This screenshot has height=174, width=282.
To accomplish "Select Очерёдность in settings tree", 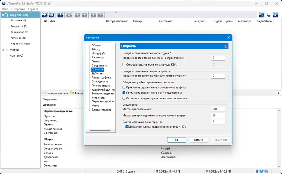I will [100, 81].
